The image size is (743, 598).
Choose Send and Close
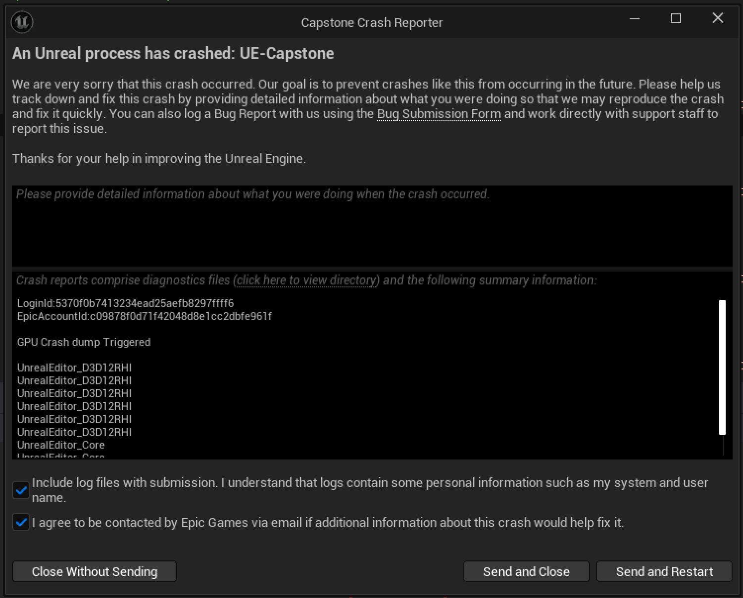point(526,572)
